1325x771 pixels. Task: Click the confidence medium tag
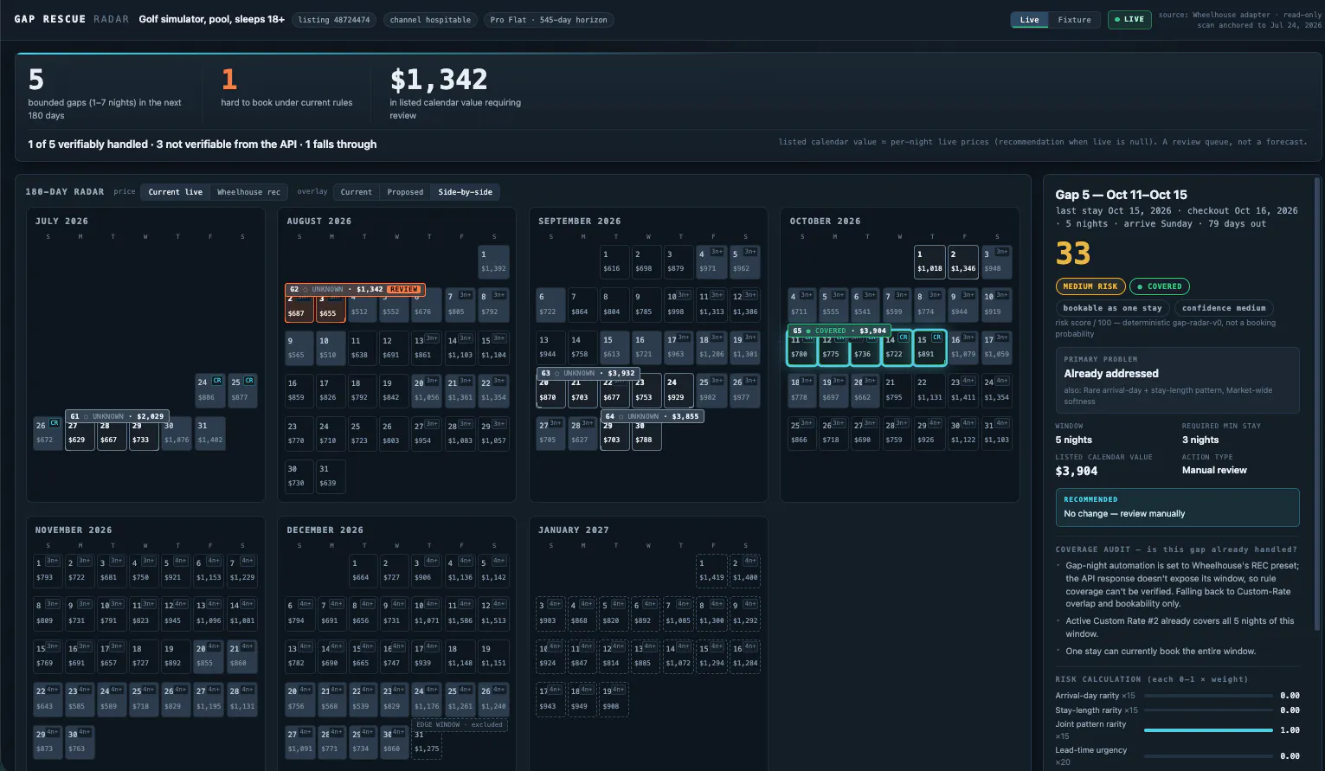coord(1224,308)
